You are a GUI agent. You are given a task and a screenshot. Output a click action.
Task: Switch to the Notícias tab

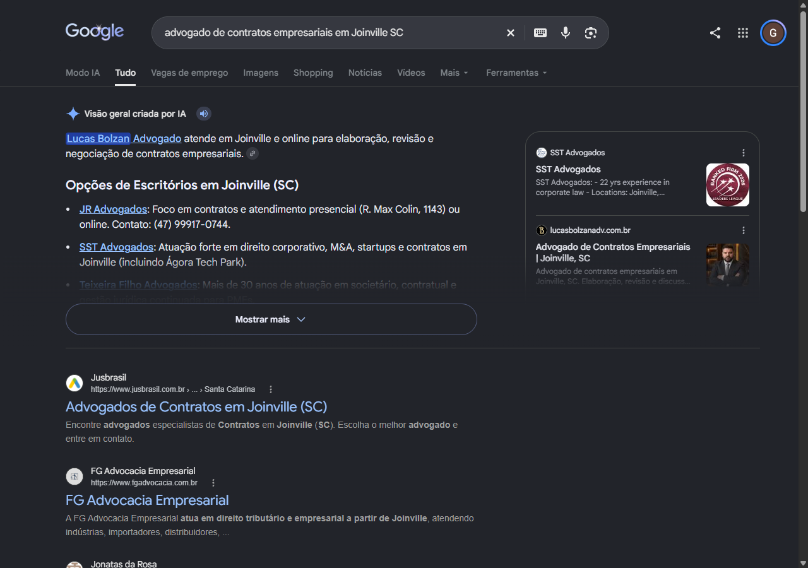tap(365, 73)
